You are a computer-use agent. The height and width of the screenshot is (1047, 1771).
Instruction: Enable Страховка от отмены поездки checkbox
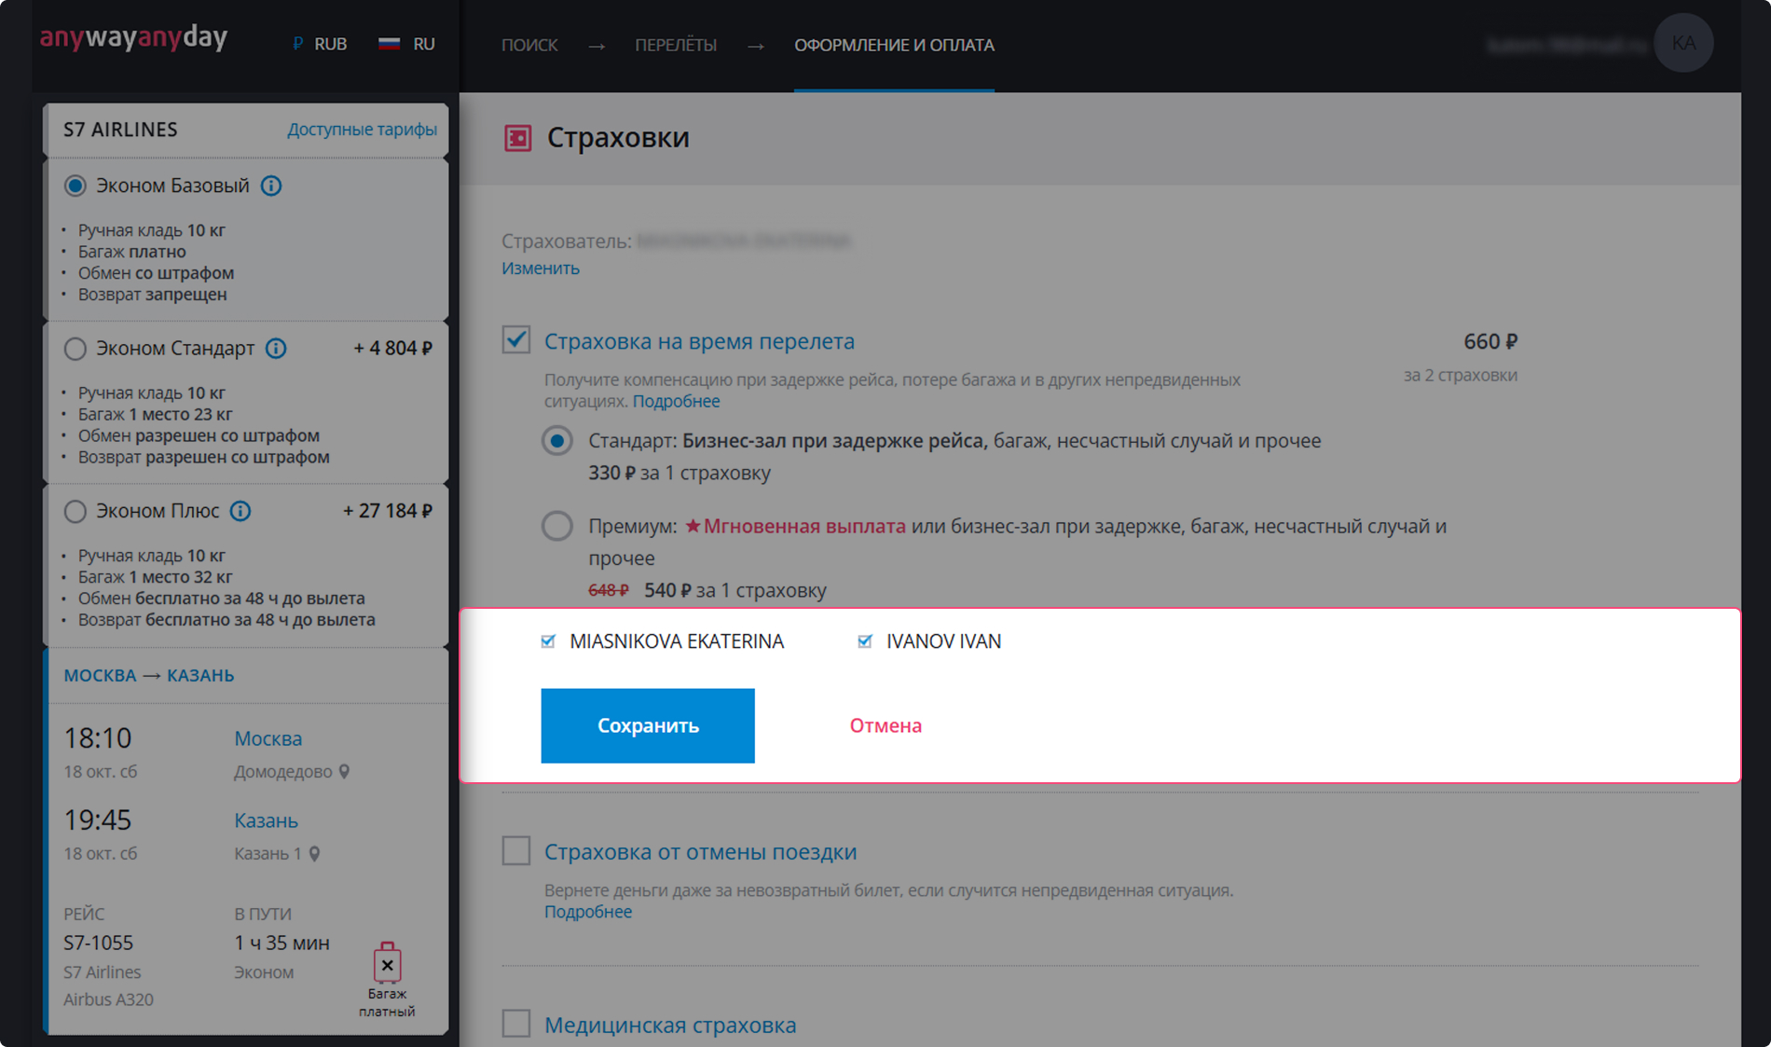(516, 851)
